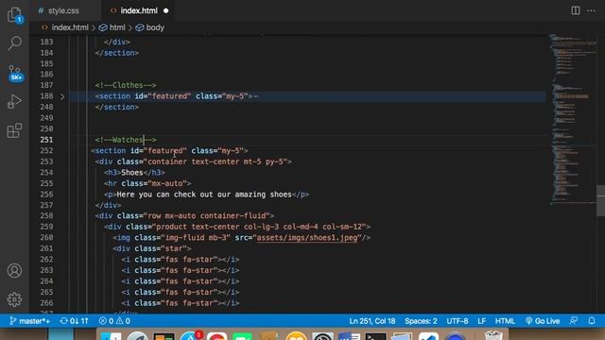
Task: Click the feedback icon in status bar
Action: pyautogui.click(x=574, y=321)
